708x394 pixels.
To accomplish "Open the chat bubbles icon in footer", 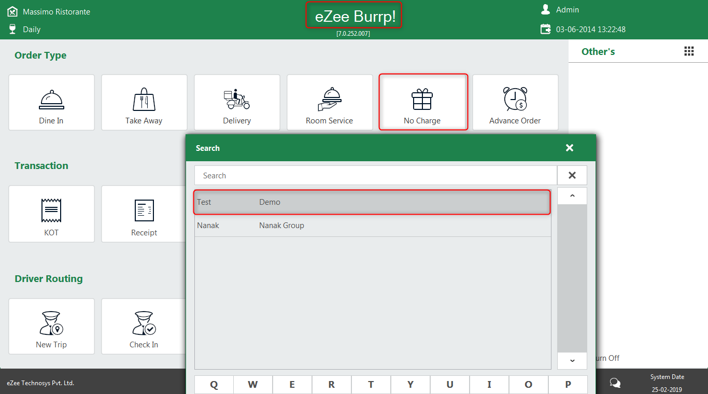I will click(x=615, y=383).
